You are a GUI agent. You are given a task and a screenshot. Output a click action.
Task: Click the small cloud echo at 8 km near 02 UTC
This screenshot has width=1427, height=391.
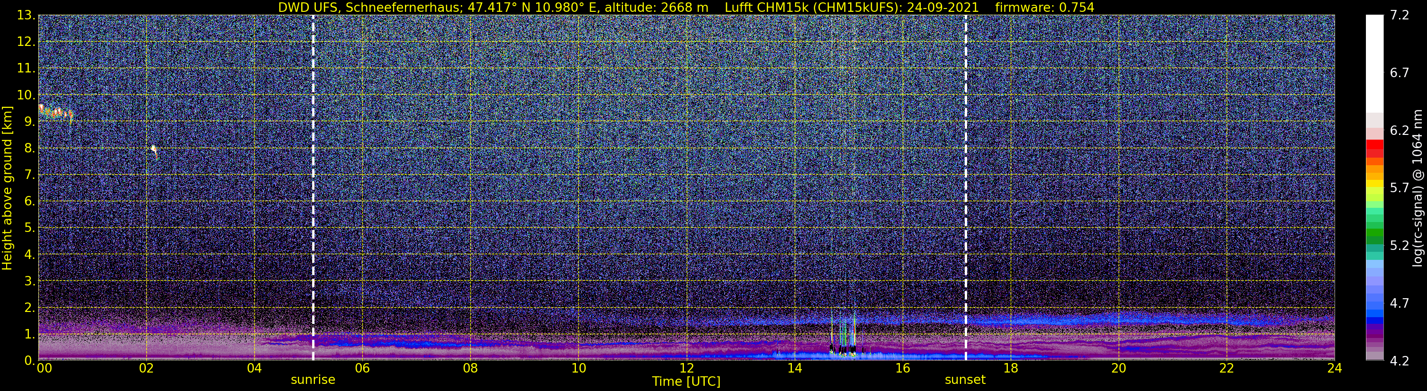click(154, 152)
